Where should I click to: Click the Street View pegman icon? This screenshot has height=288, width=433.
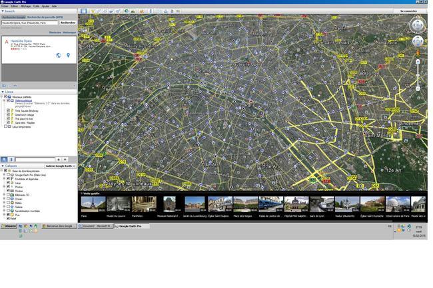tap(418, 53)
